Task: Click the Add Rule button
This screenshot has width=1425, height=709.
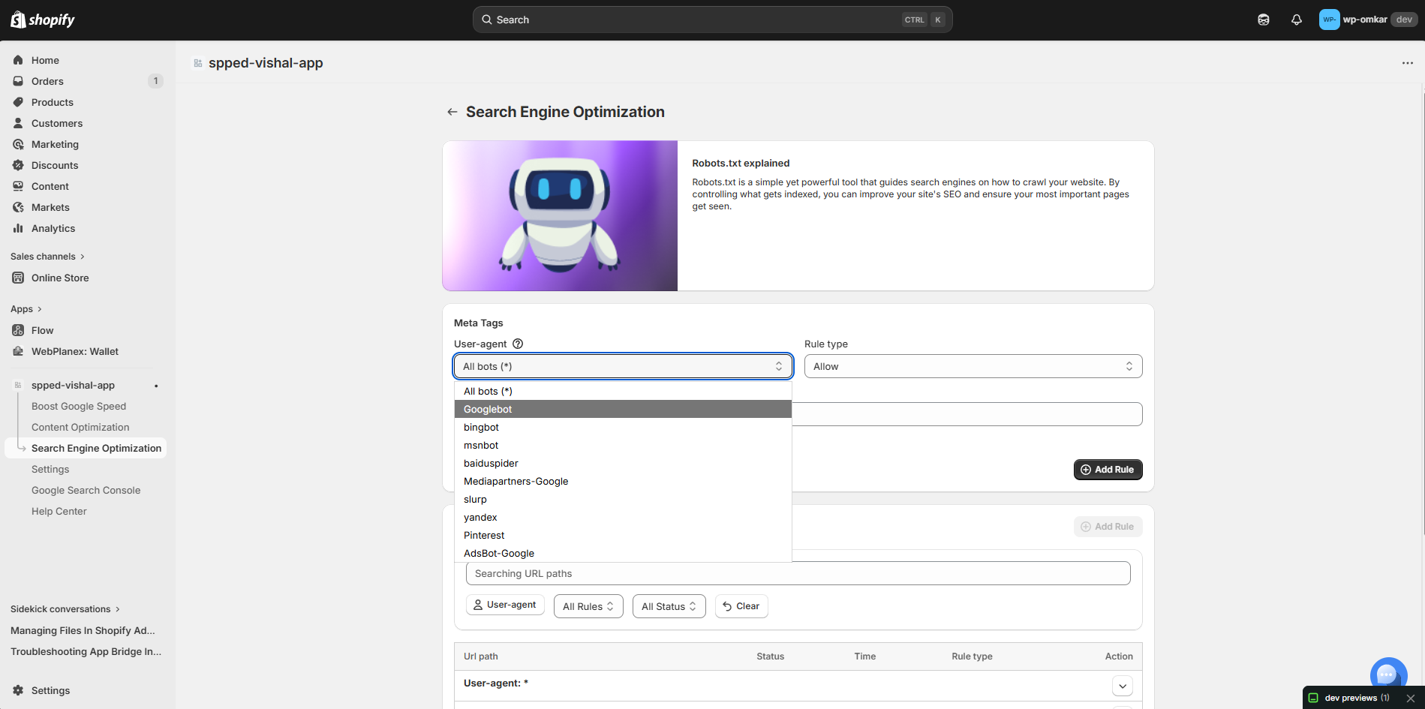Action: [1108, 469]
